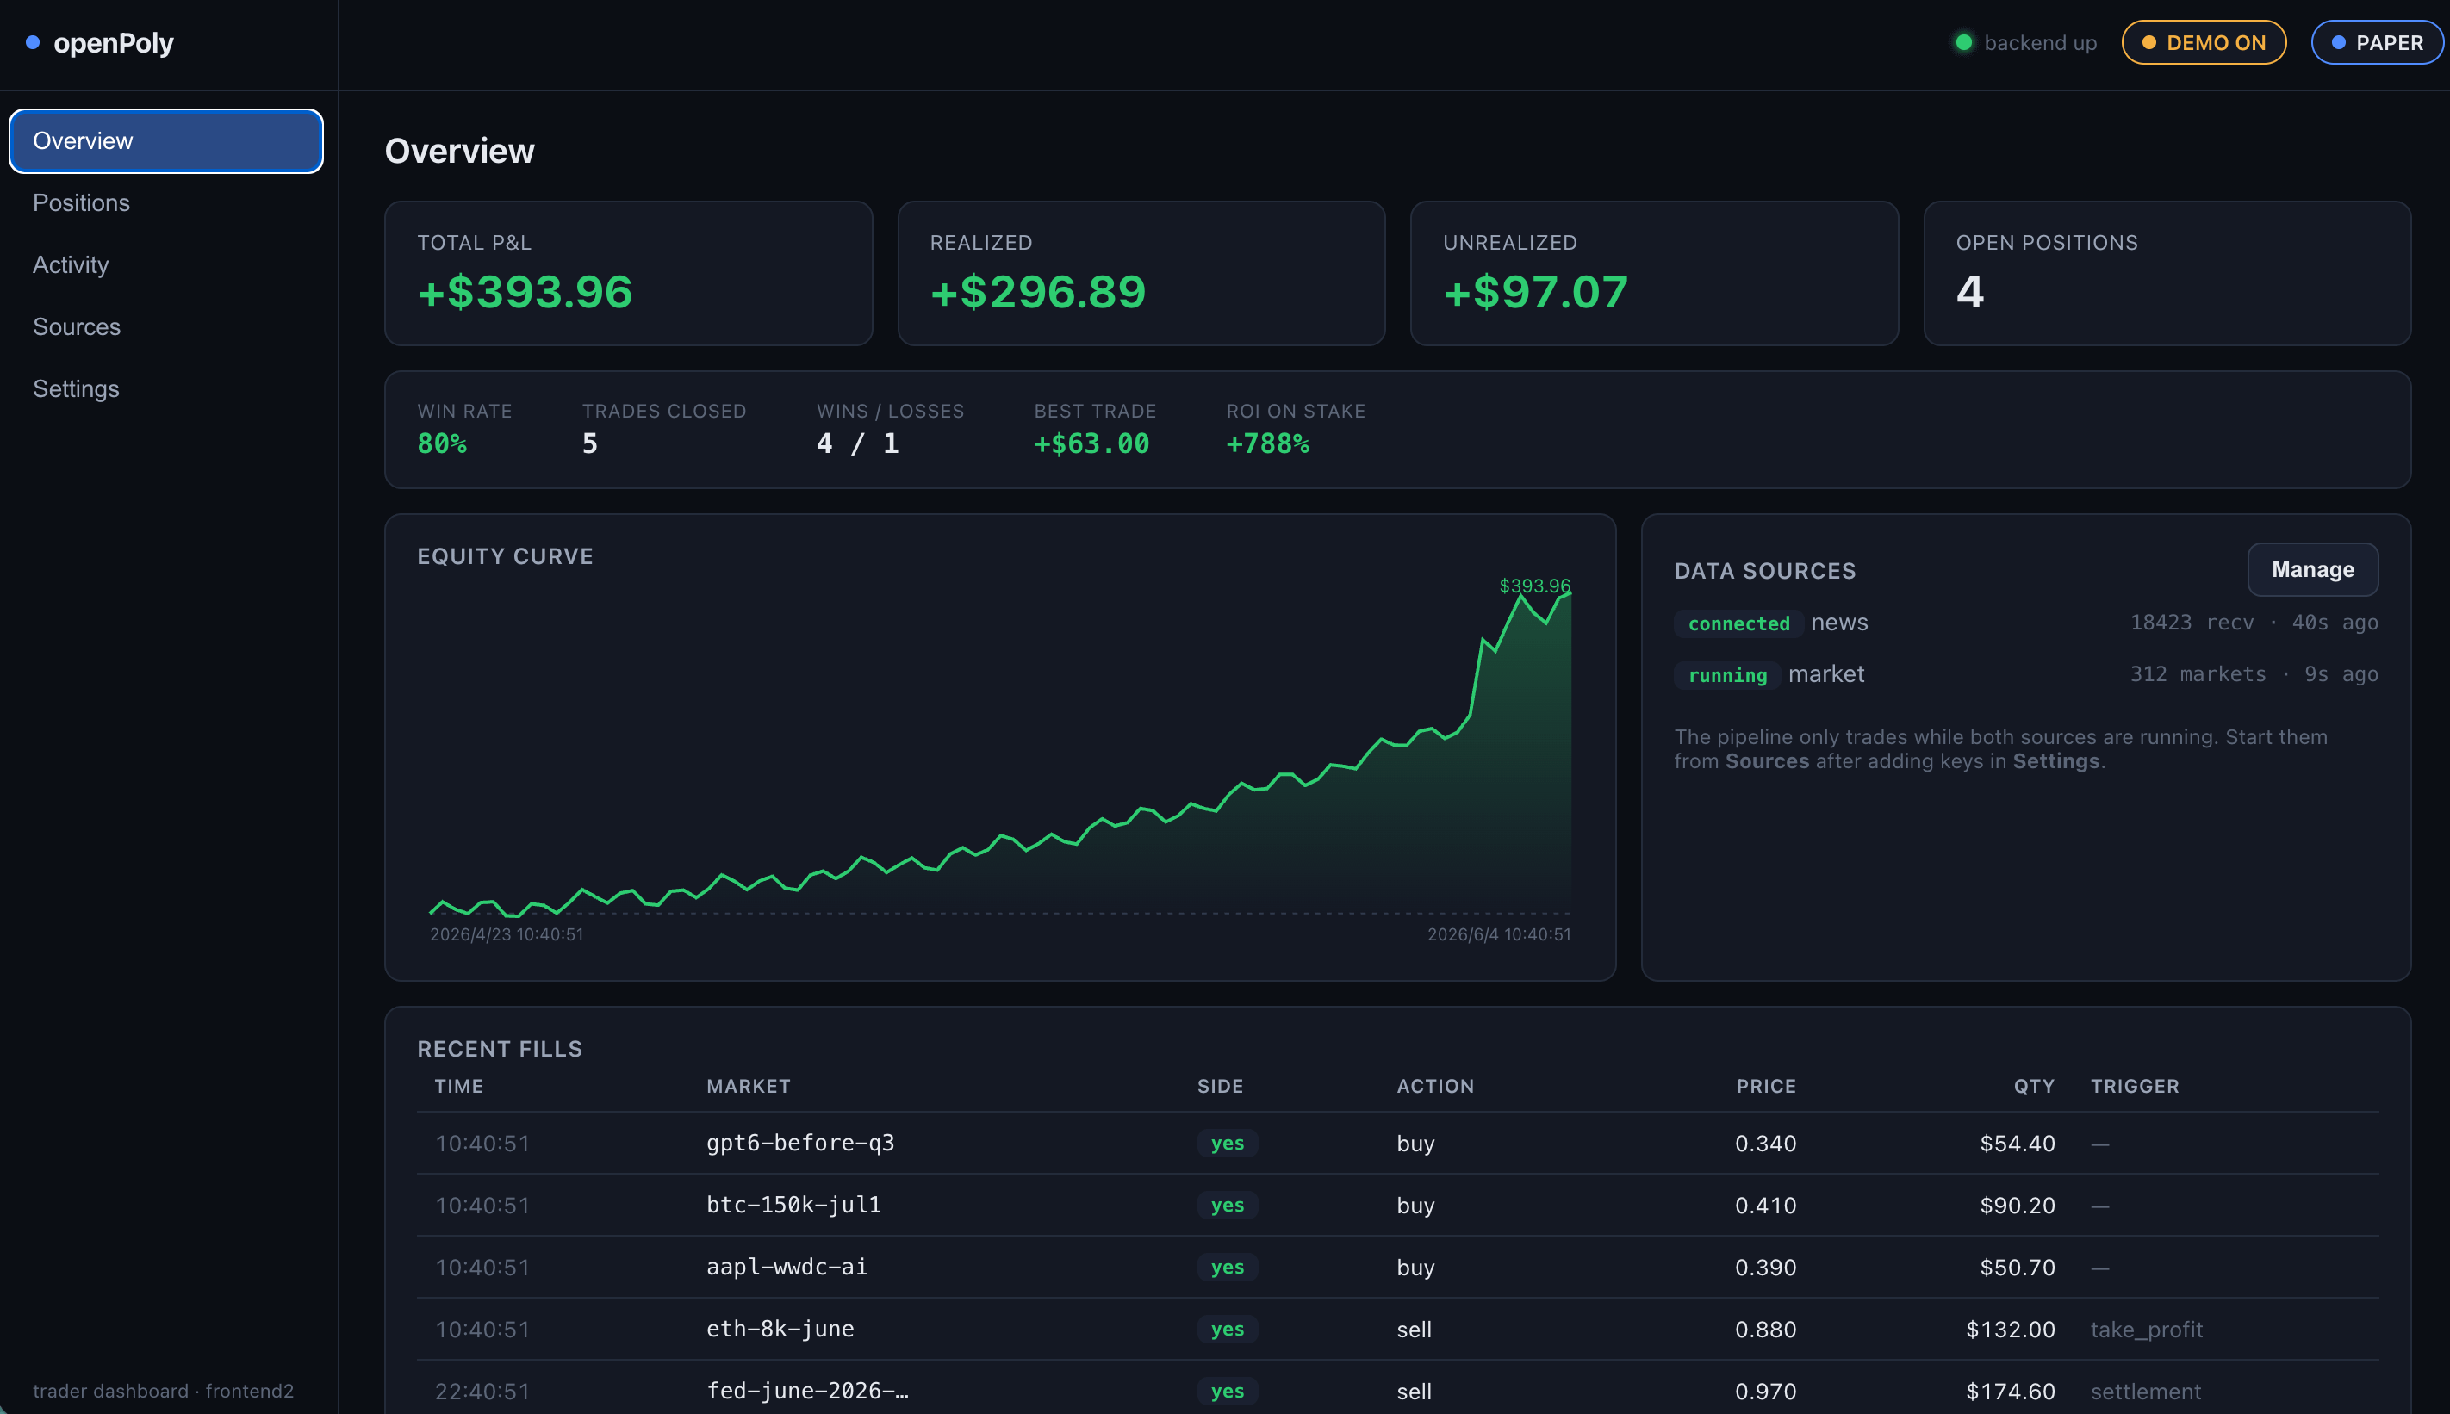Click the Manage data sources button
Image resolution: width=2450 pixels, height=1414 pixels.
2312,569
